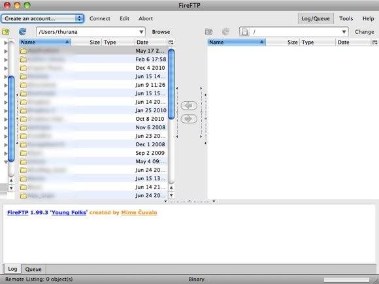Open the remote path dropdown arrow
Viewport: 379px width, 284px height.
tap(344, 32)
